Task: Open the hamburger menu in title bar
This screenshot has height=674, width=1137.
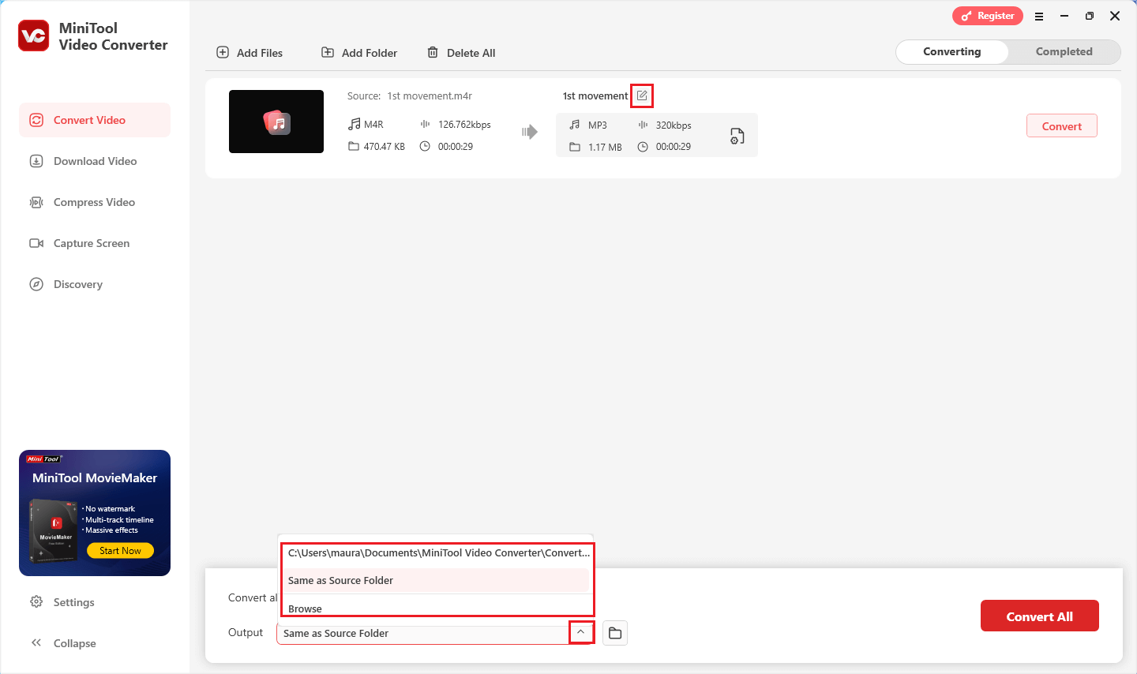Action: click(x=1039, y=16)
